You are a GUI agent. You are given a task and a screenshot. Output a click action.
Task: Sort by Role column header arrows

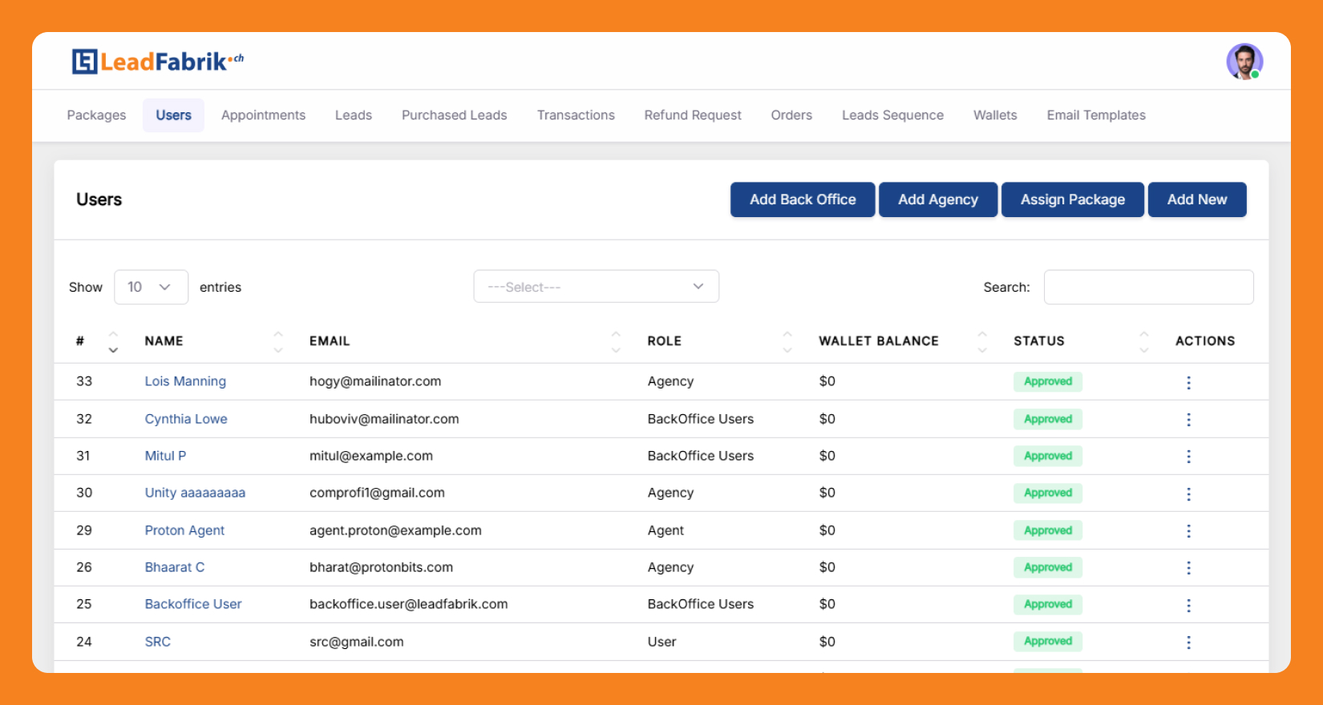pyautogui.click(x=787, y=341)
